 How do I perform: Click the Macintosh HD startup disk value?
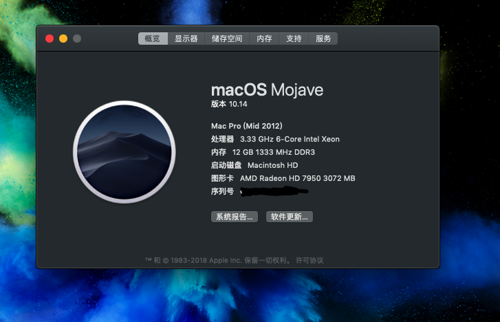point(273,165)
